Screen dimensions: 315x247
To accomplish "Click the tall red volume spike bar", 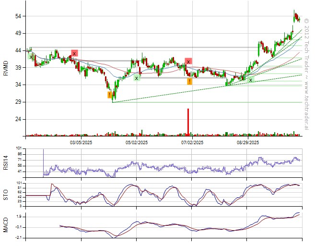I will tap(188, 122).
